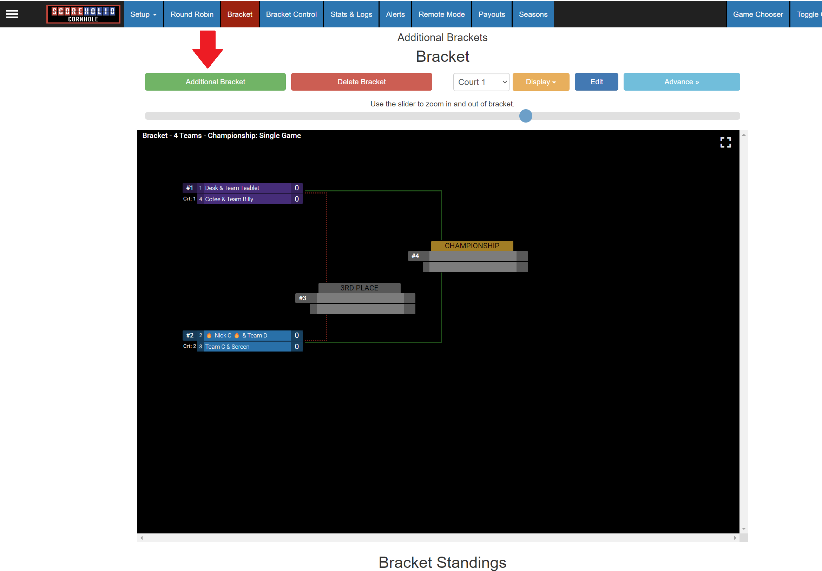
Task: Click the bracket zoom slider handle
Action: point(525,116)
